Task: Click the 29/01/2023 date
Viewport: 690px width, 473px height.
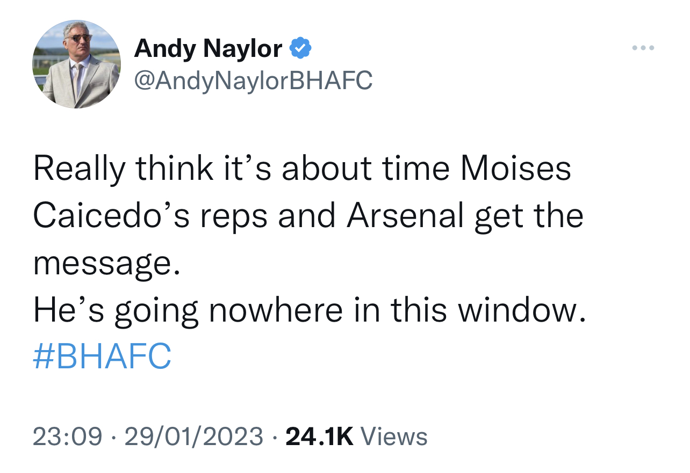Action: [x=194, y=436]
